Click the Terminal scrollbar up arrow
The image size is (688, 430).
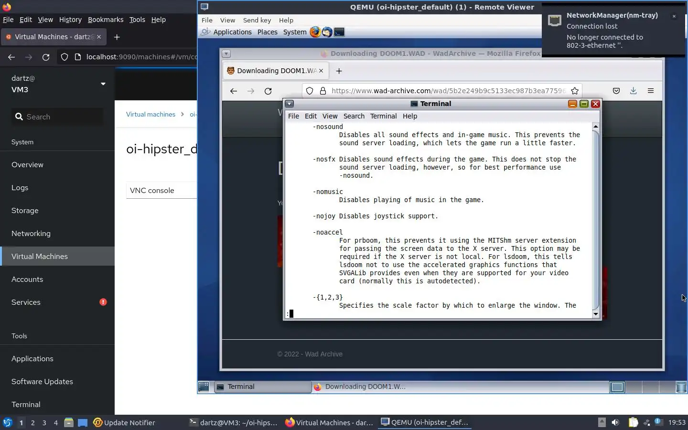pos(595,126)
